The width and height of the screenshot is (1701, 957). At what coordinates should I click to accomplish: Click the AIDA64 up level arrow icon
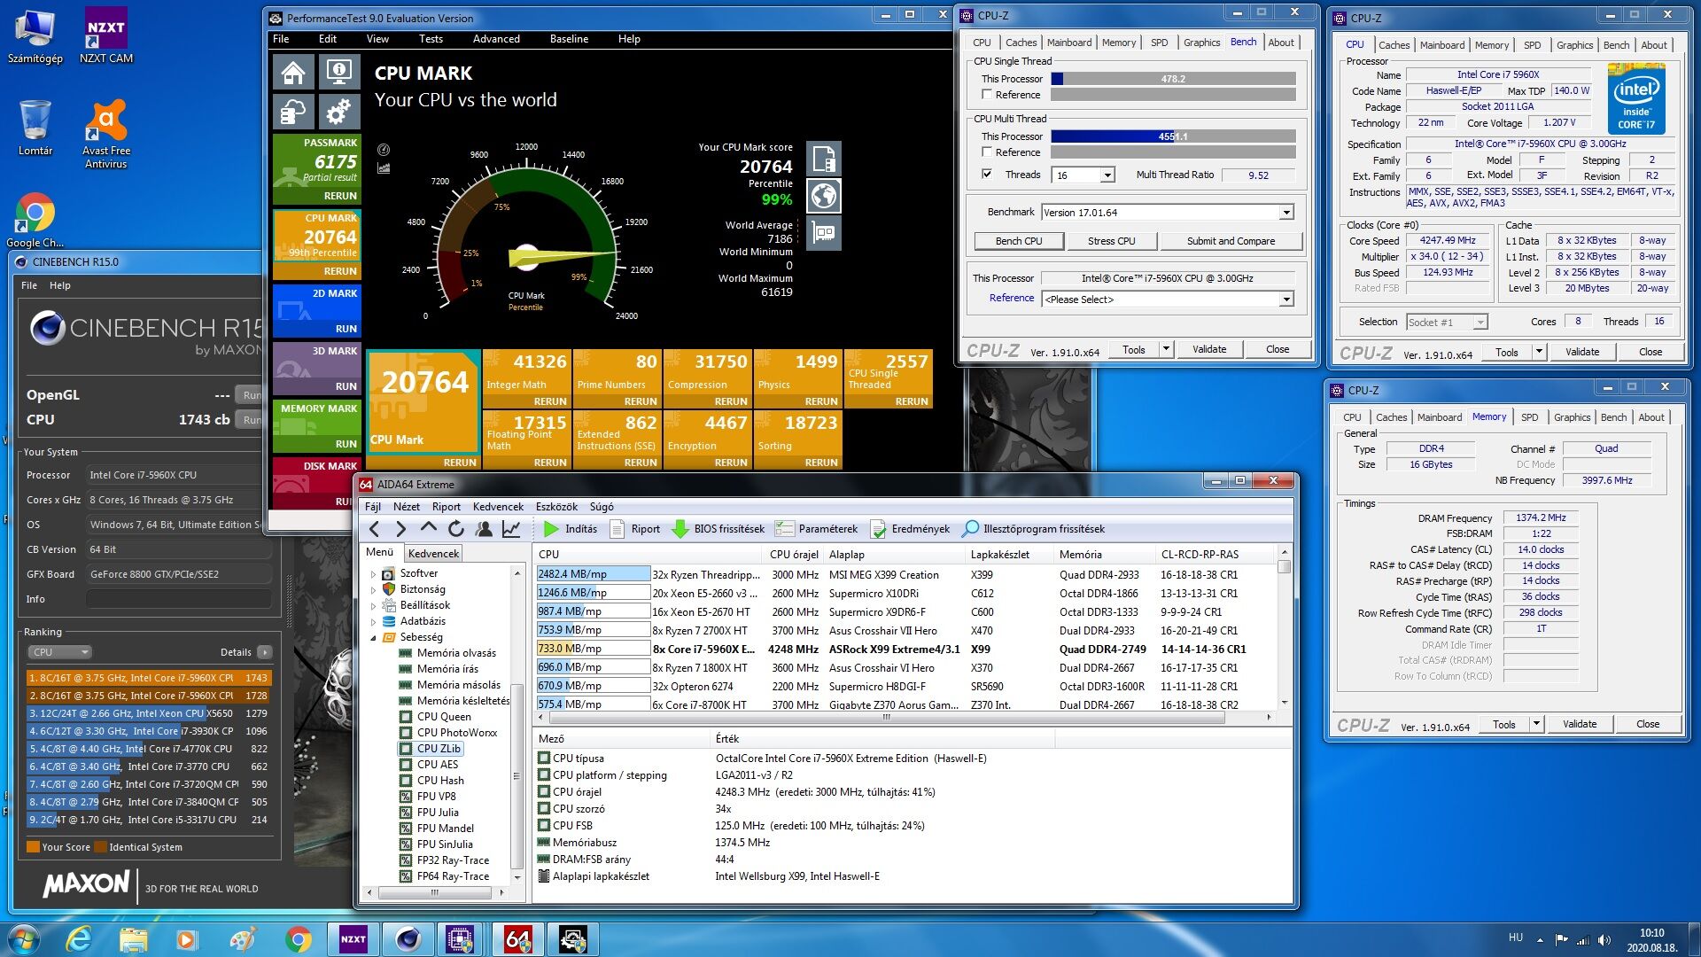click(429, 528)
